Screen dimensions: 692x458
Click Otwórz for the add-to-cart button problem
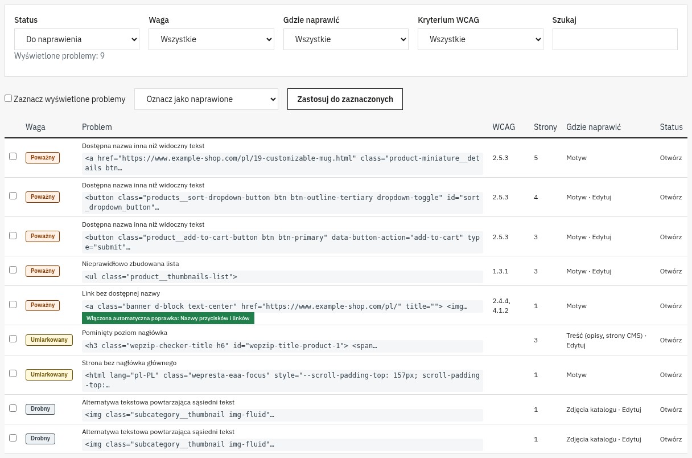[671, 236]
